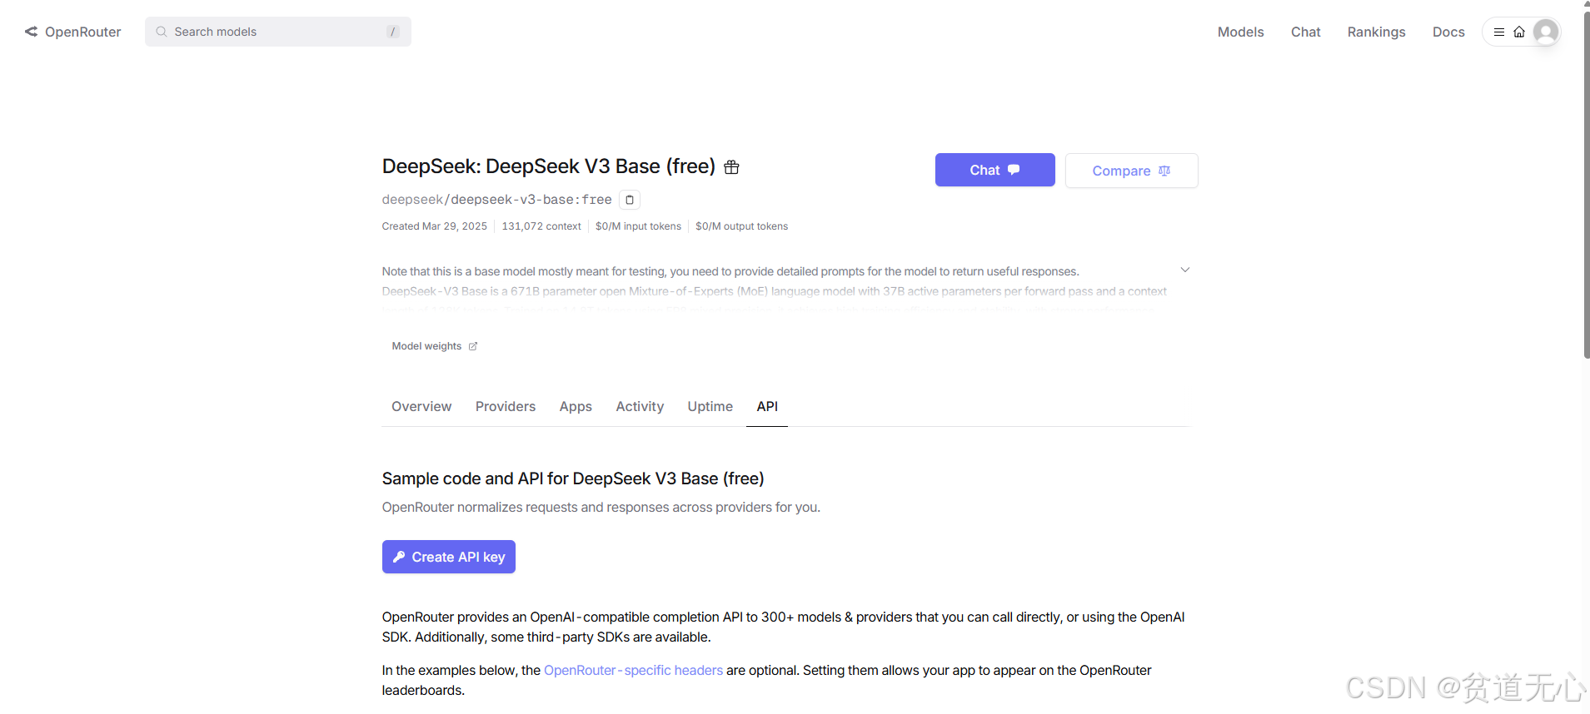Viewport: 1590px width, 714px height.
Task: Click the Create API key button
Action: coord(448,557)
